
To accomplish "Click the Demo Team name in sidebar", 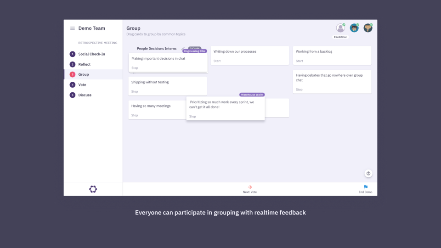I will pyautogui.click(x=91, y=28).
